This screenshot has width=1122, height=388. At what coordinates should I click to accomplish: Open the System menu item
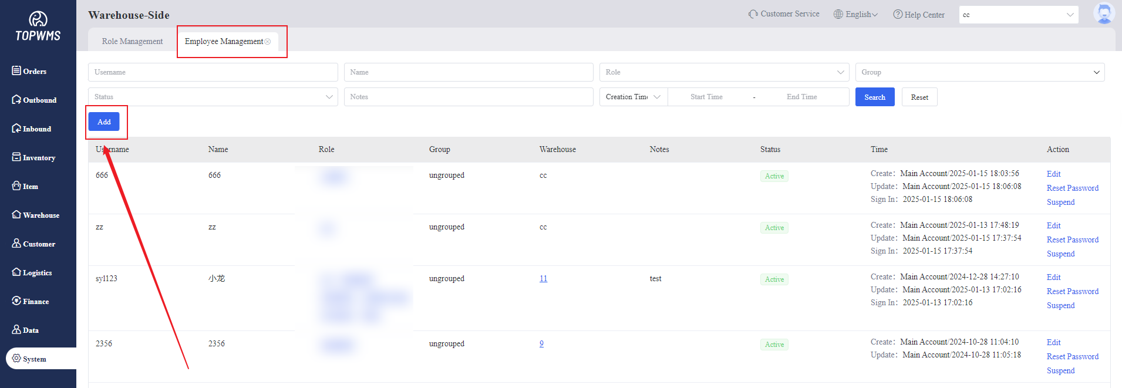point(34,359)
